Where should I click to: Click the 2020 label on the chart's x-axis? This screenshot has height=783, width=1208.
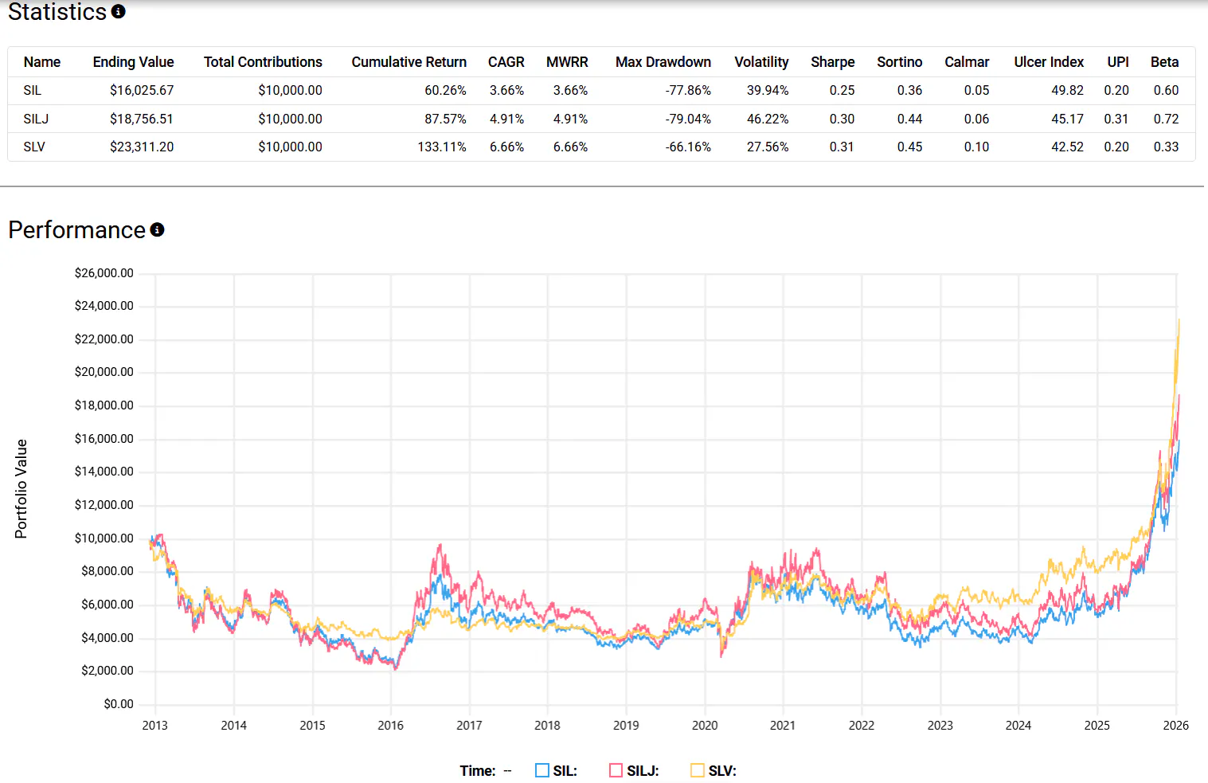point(705,726)
